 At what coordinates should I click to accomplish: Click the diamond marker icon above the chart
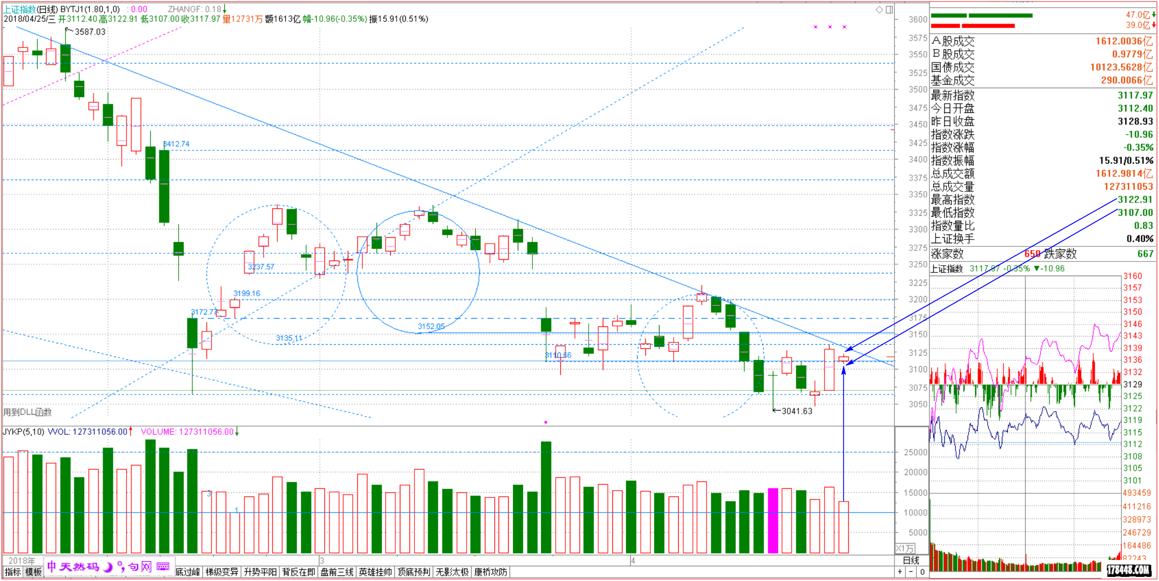click(x=879, y=10)
